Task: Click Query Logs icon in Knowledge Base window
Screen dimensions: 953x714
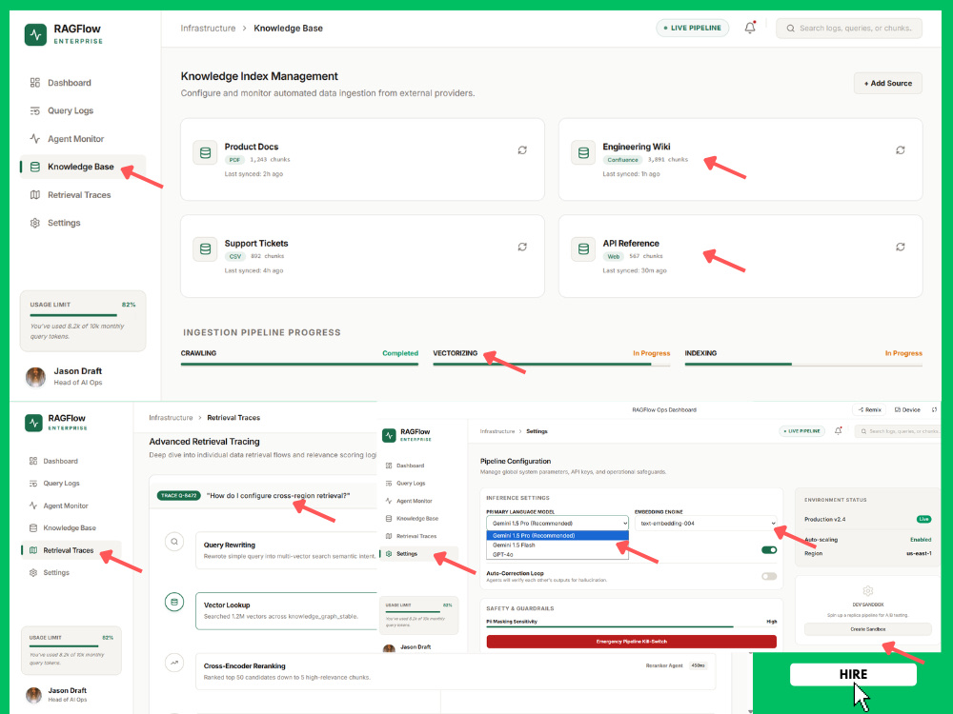Action: tap(35, 110)
